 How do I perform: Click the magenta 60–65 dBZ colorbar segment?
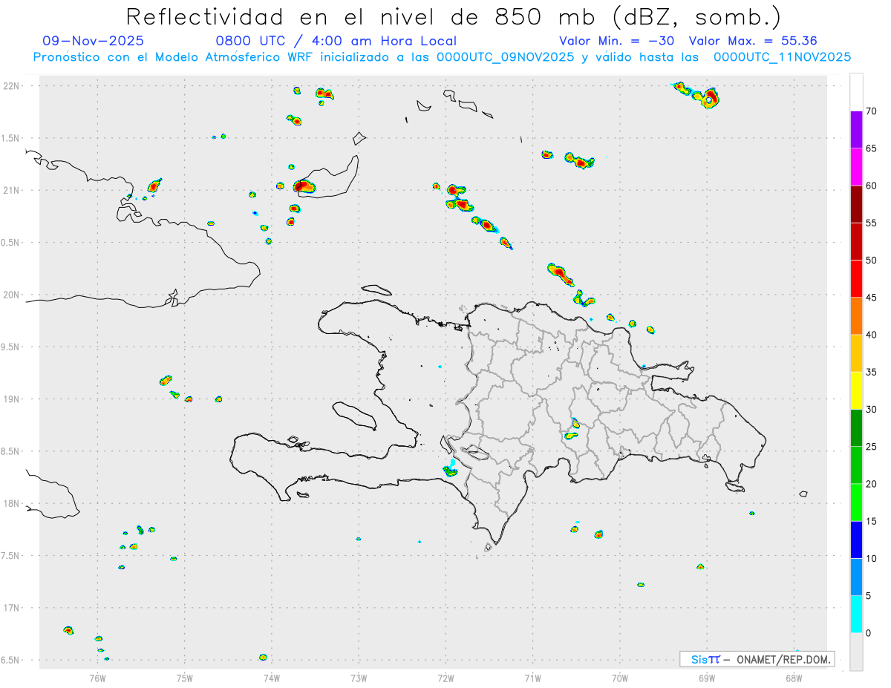[856, 167]
